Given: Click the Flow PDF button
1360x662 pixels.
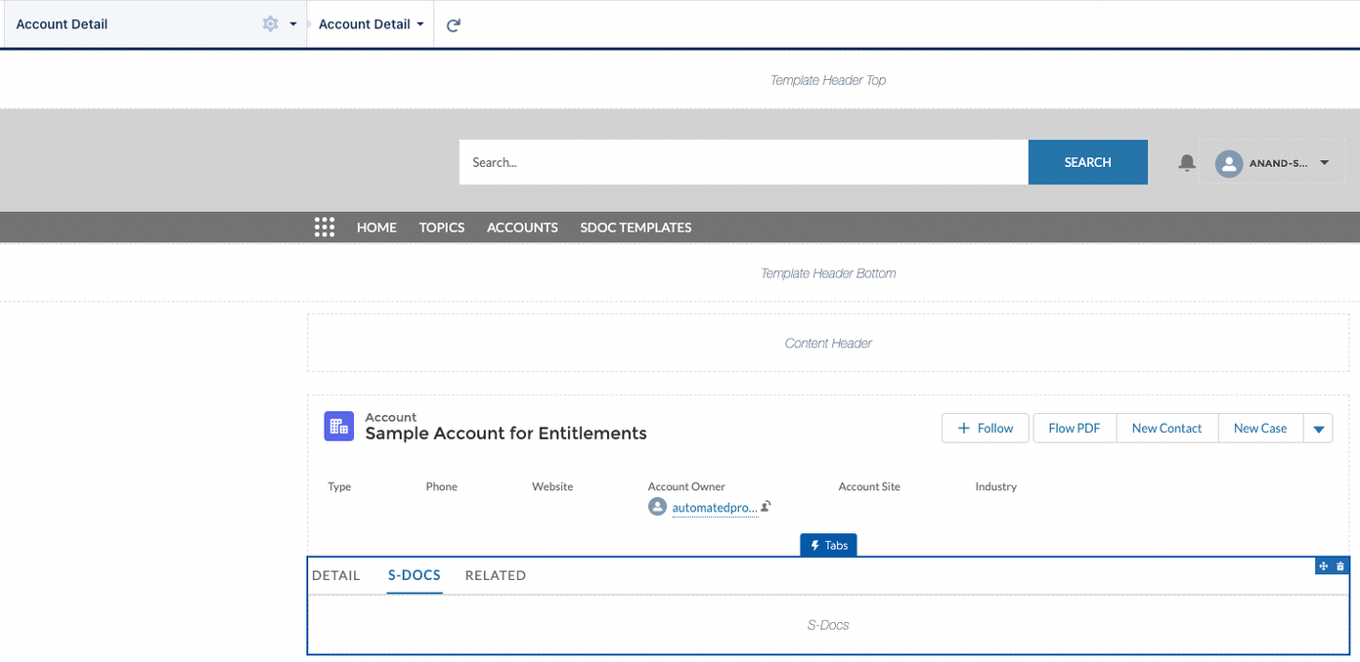Looking at the screenshot, I should point(1075,428).
